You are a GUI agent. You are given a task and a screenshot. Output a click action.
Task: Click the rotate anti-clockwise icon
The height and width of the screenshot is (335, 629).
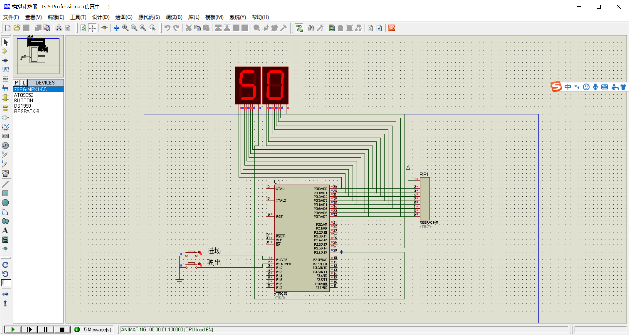click(5, 274)
